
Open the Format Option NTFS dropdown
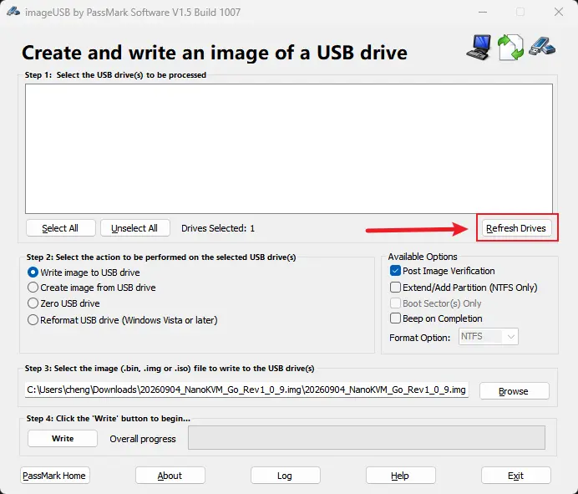489,337
